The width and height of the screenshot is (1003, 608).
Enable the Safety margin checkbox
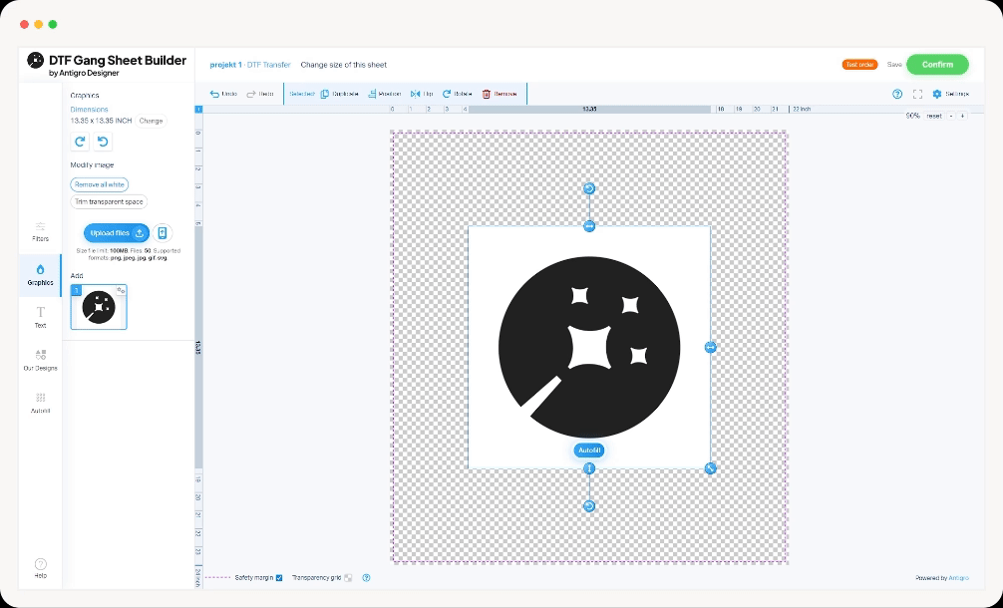click(278, 577)
